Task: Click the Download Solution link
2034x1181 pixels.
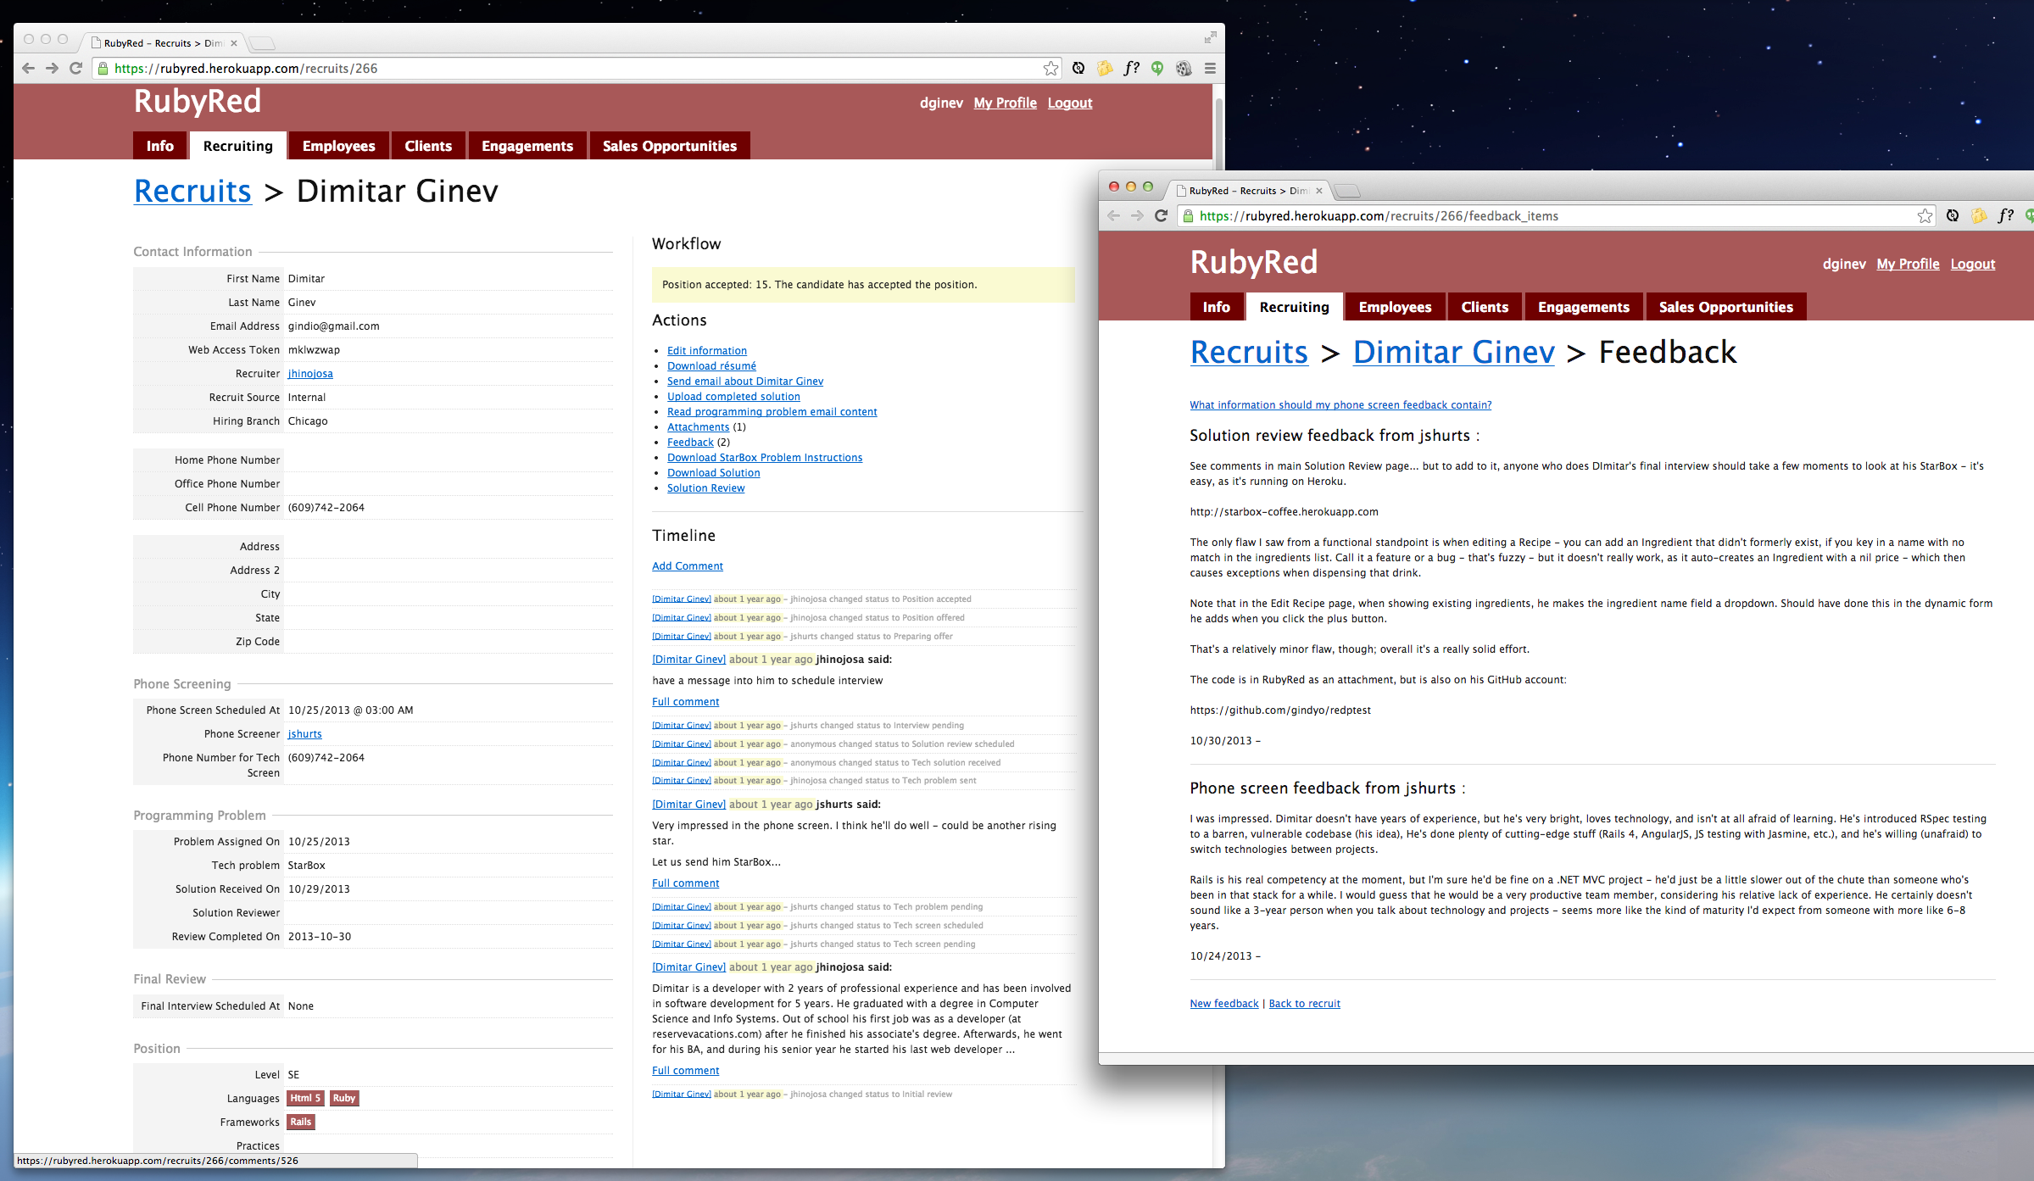Action: (x=713, y=473)
